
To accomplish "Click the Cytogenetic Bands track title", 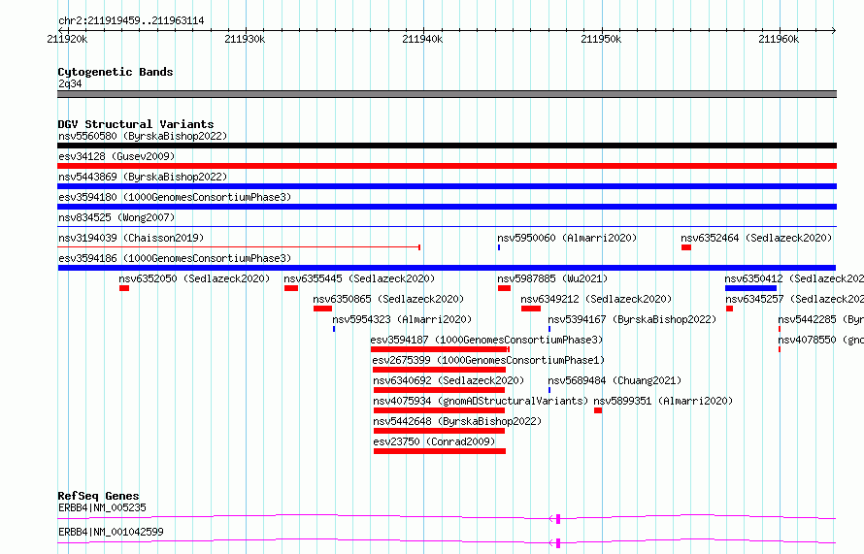I will [116, 72].
